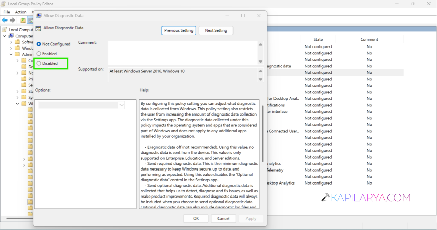The height and width of the screenshot is (230, 437).
Task: Expand the truncated 'Co' folder node
Action: [x=17, y=60]
